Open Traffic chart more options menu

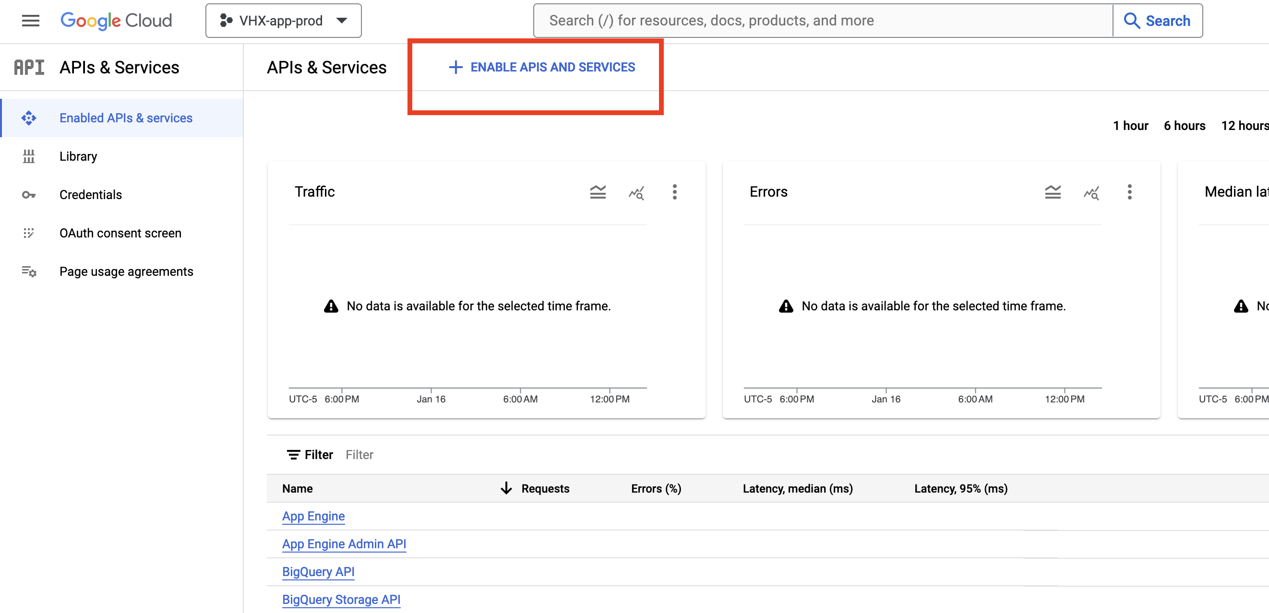(674, 192)
